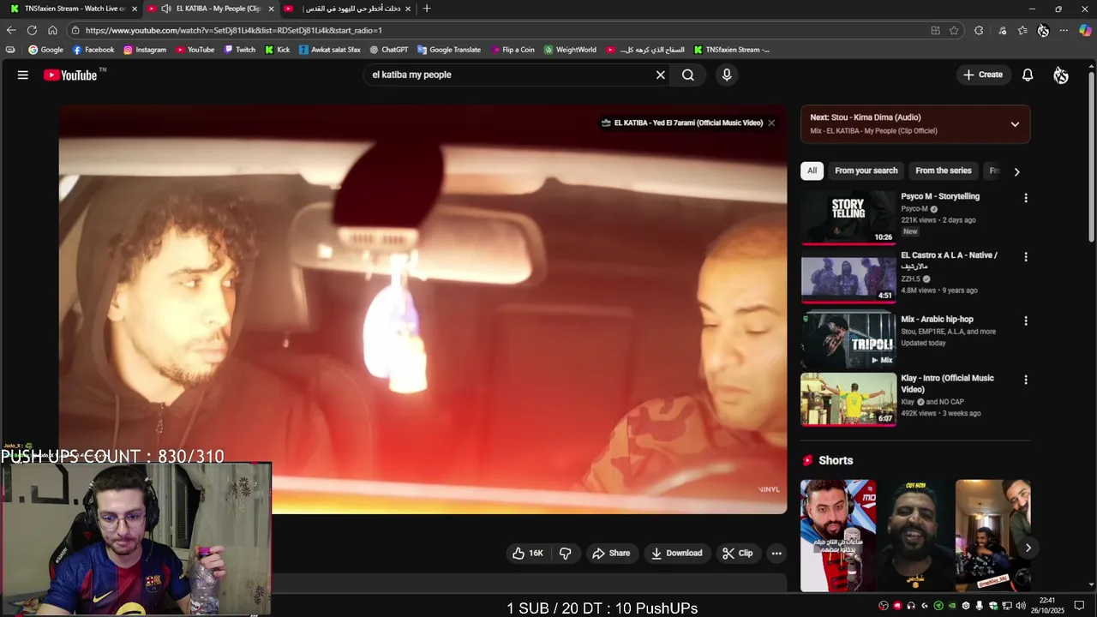Image resolution: width=1097 pixels, height=617 pixels.
Task: Click the EL KATIBA video player
Action: [423, 309]
